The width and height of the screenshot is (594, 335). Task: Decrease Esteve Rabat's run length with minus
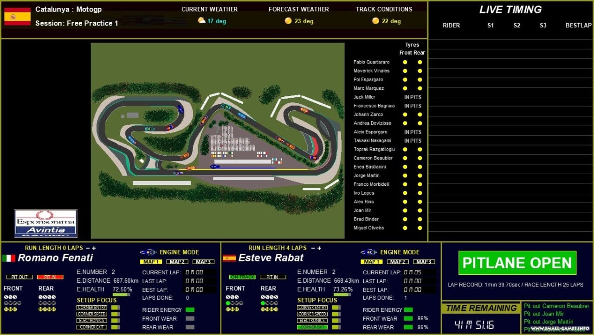click(312, 248)
